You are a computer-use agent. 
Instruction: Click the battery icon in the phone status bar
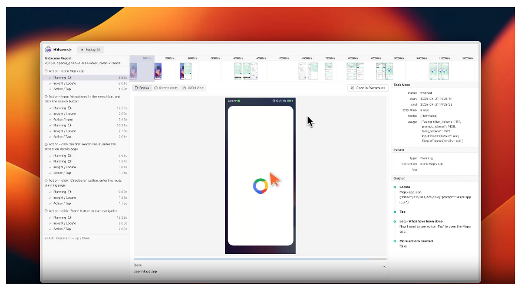coord(290,101)
